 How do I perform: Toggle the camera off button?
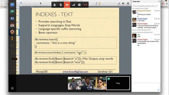pos(67,5)
